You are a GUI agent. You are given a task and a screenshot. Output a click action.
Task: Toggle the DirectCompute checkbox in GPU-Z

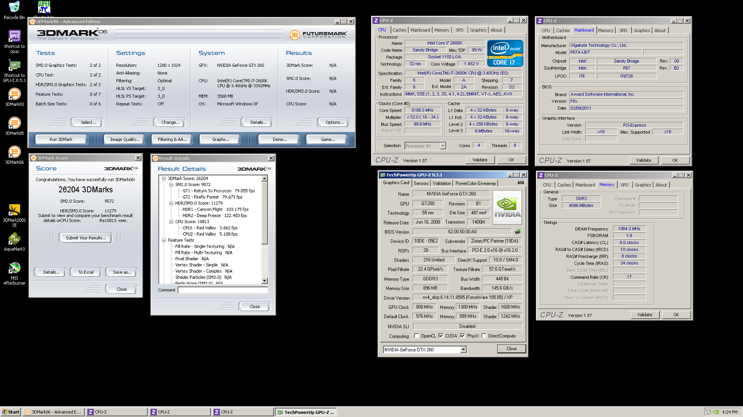484,336
